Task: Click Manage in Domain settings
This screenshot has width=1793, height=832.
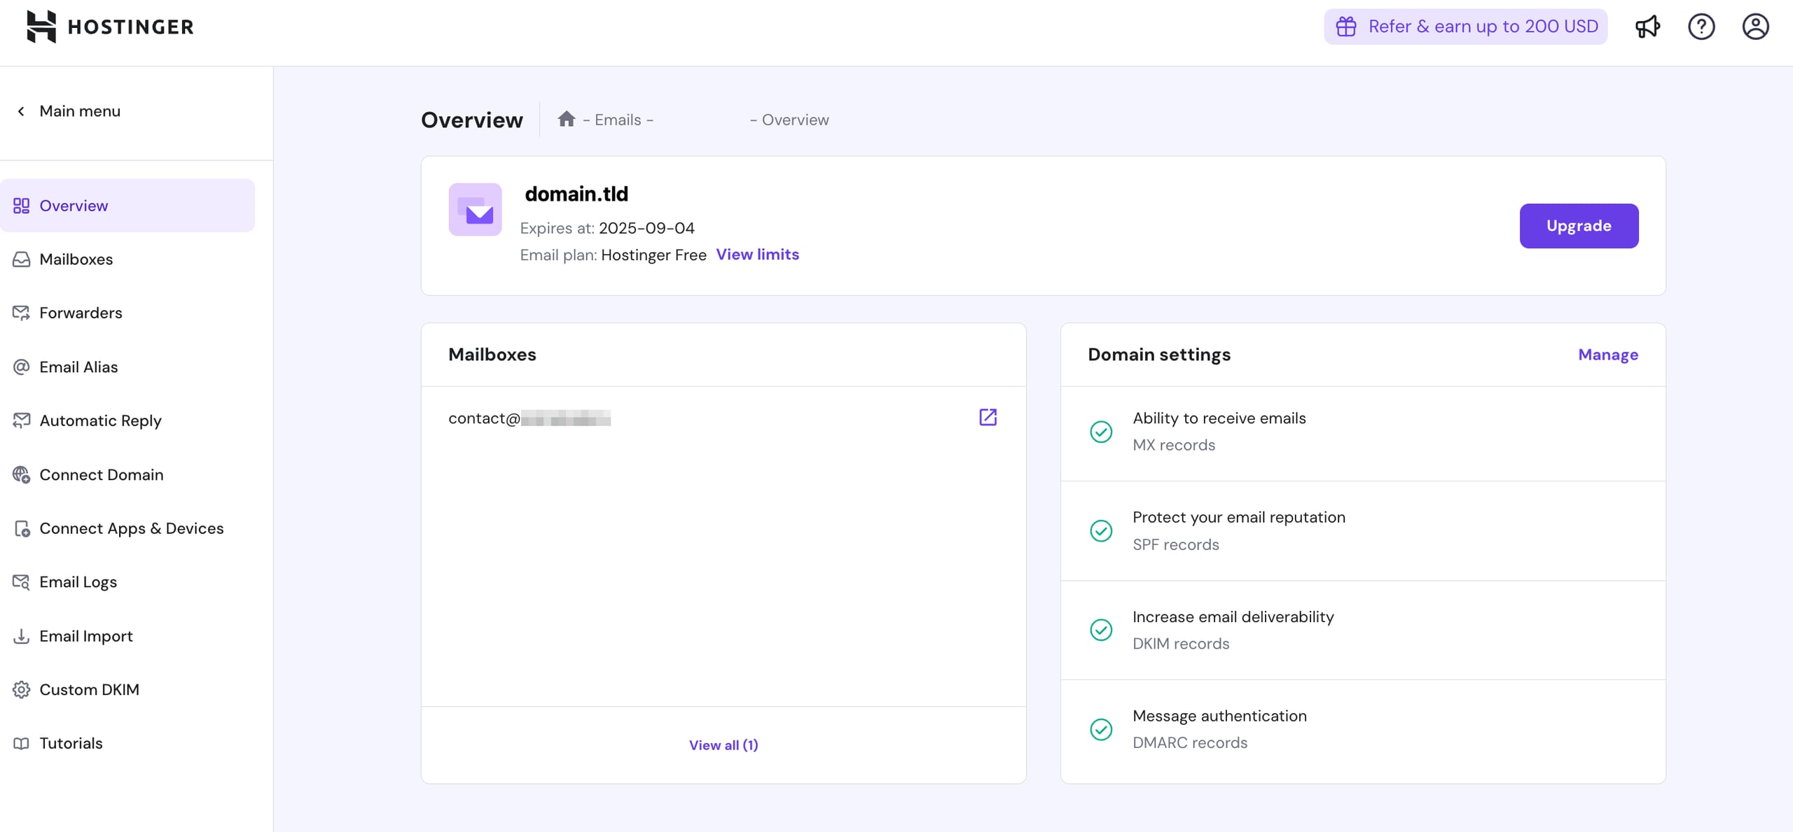Action: pos(1607,355)
